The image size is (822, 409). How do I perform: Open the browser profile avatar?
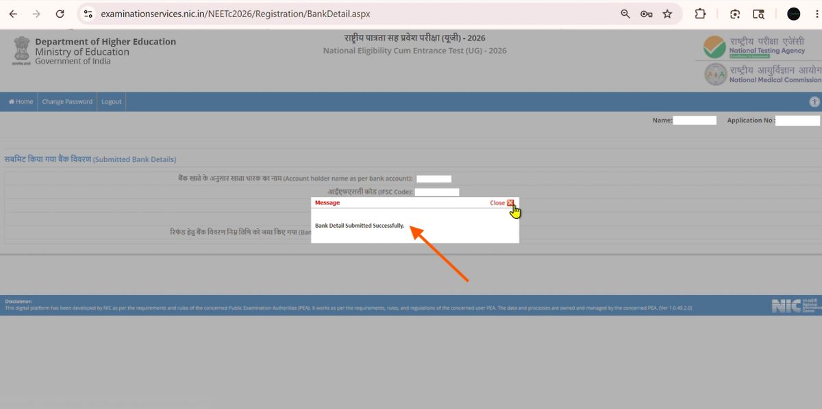click(794, 14)
